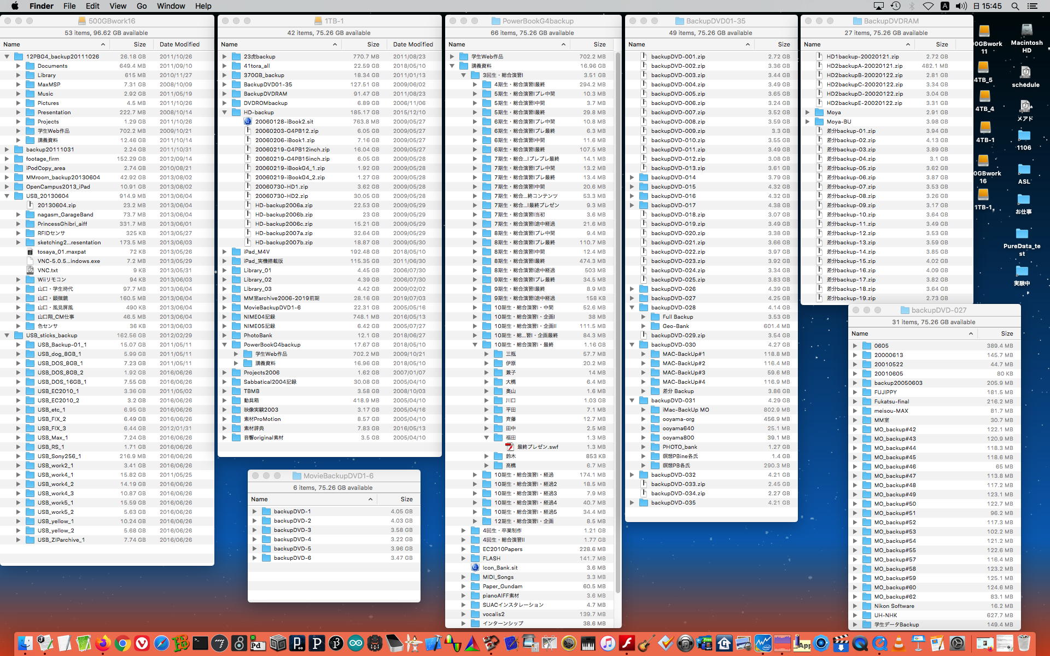
Task: Open System Preferences in the Dock
Action: point(957,643)
